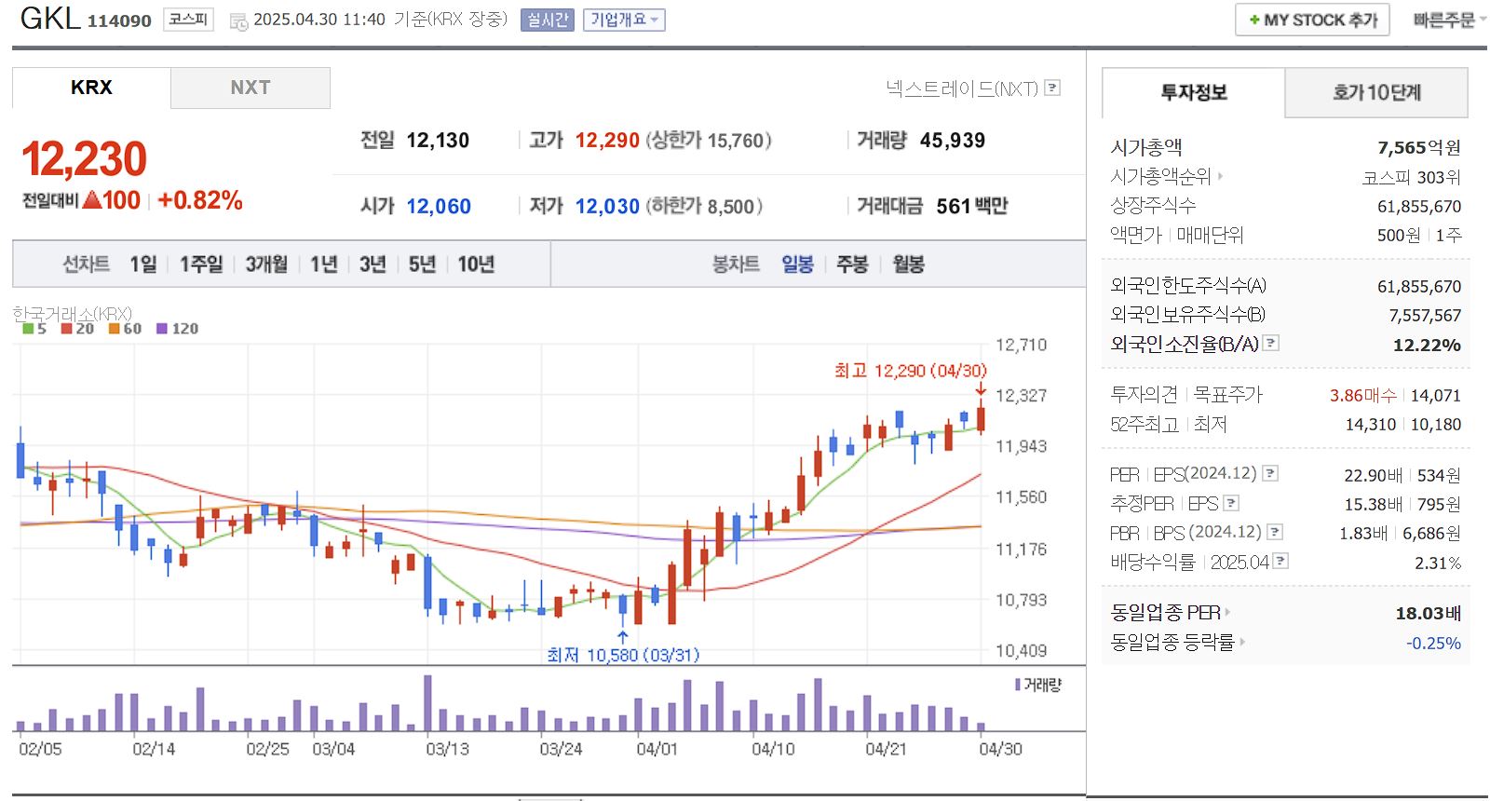1490x801 pixels.
Task: Click the green 5-day moving average legend
Action: click(34, 329)
